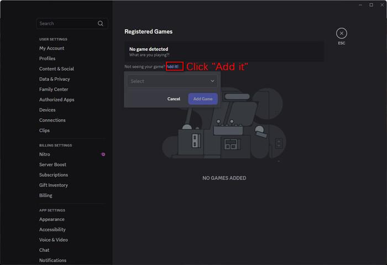
Task: Maximize the Discord window
Action: (371, 5)
